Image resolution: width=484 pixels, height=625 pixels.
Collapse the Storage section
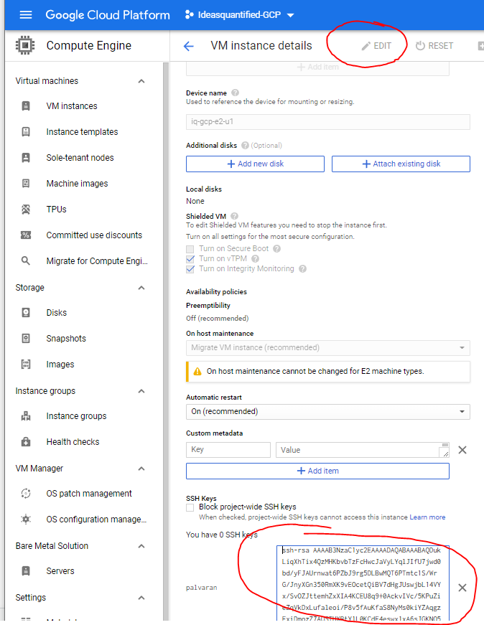[x=141, y=288]
